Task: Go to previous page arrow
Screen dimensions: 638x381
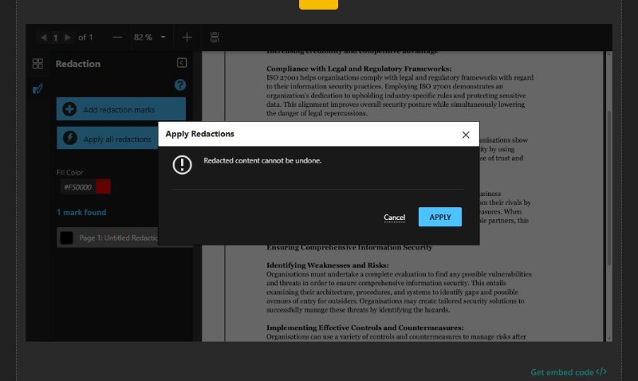Action: pos(42,37)
